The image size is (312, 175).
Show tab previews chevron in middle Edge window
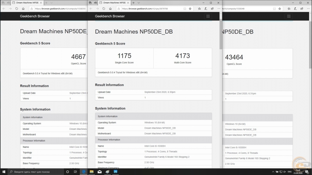point(139,3)
